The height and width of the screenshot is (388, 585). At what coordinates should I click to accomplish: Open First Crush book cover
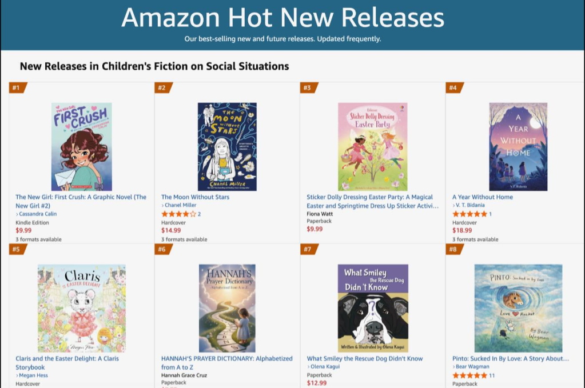[81, 147]
